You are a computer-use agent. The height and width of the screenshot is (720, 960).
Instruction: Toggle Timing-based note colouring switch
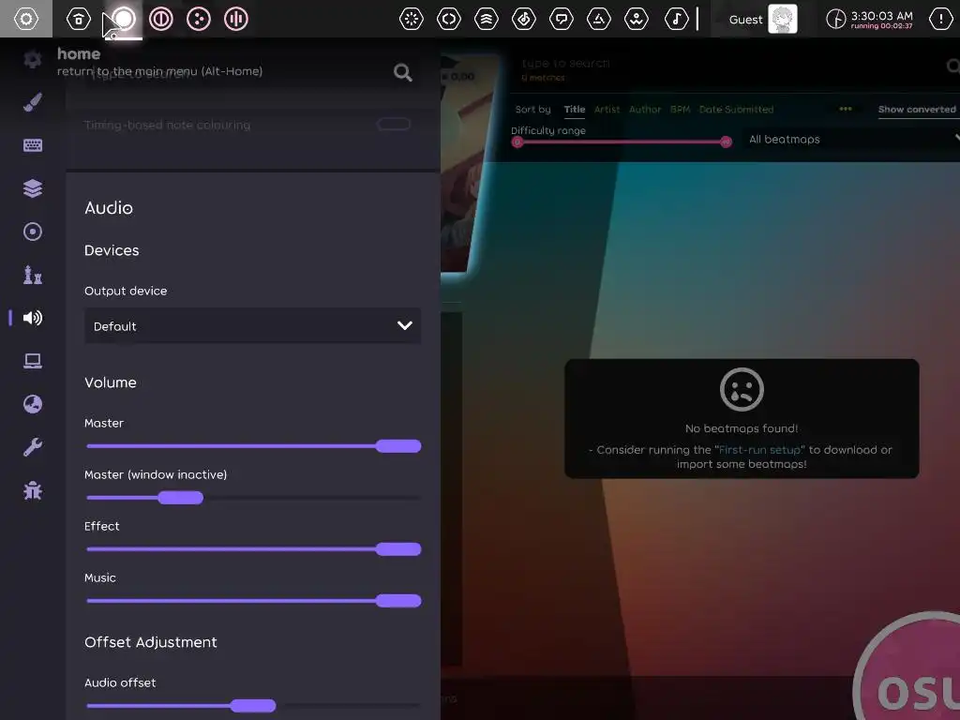point(393,125)
